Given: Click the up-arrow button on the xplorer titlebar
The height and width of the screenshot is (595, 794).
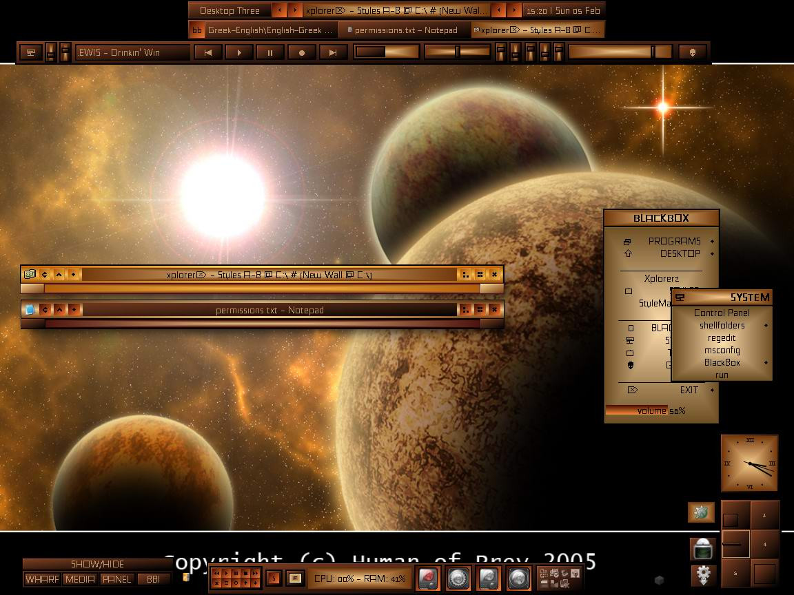Looking at the screenshot, I should pyautogui.click(x=59, y=274).
